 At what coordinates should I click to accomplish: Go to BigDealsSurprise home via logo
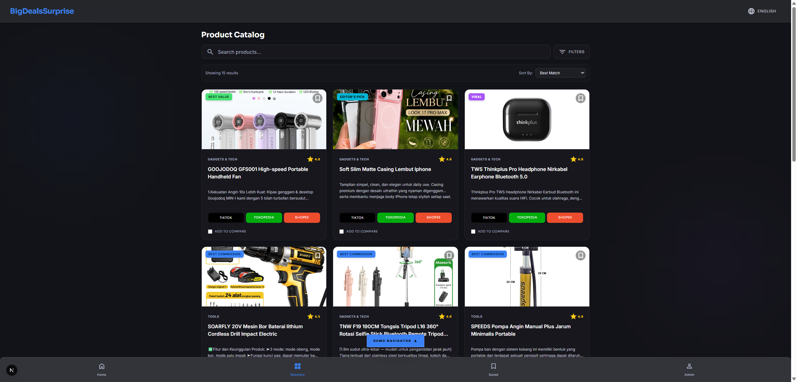coord(42,11)
